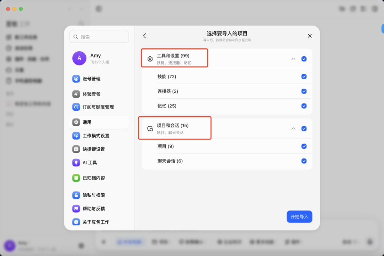Close the import selection dialog
The height and width of the screenshot is (256, 384).
click(310, 36)
